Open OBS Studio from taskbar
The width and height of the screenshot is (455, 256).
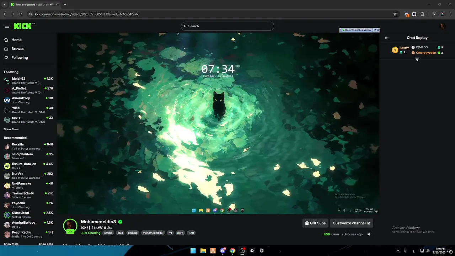pyautogui.click(x=242, y=251)
